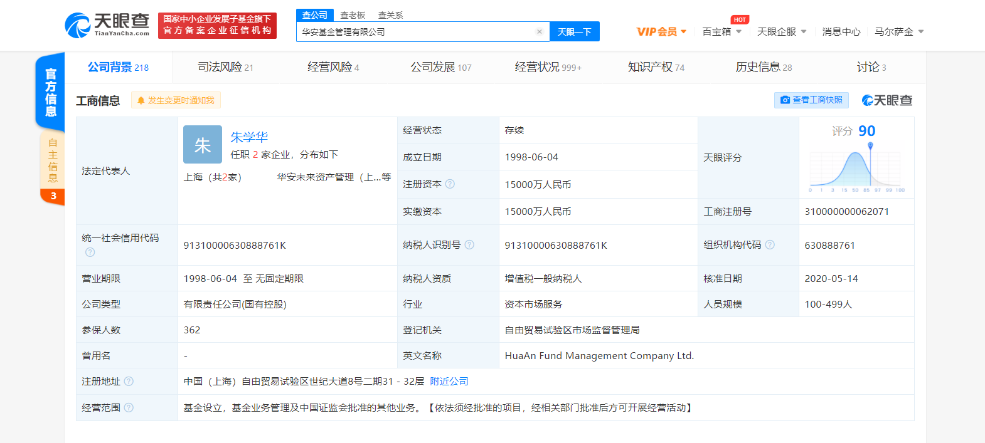Switch to the 经营状况 tab
This screenshot has height=443, width=985.
[548, 67]
